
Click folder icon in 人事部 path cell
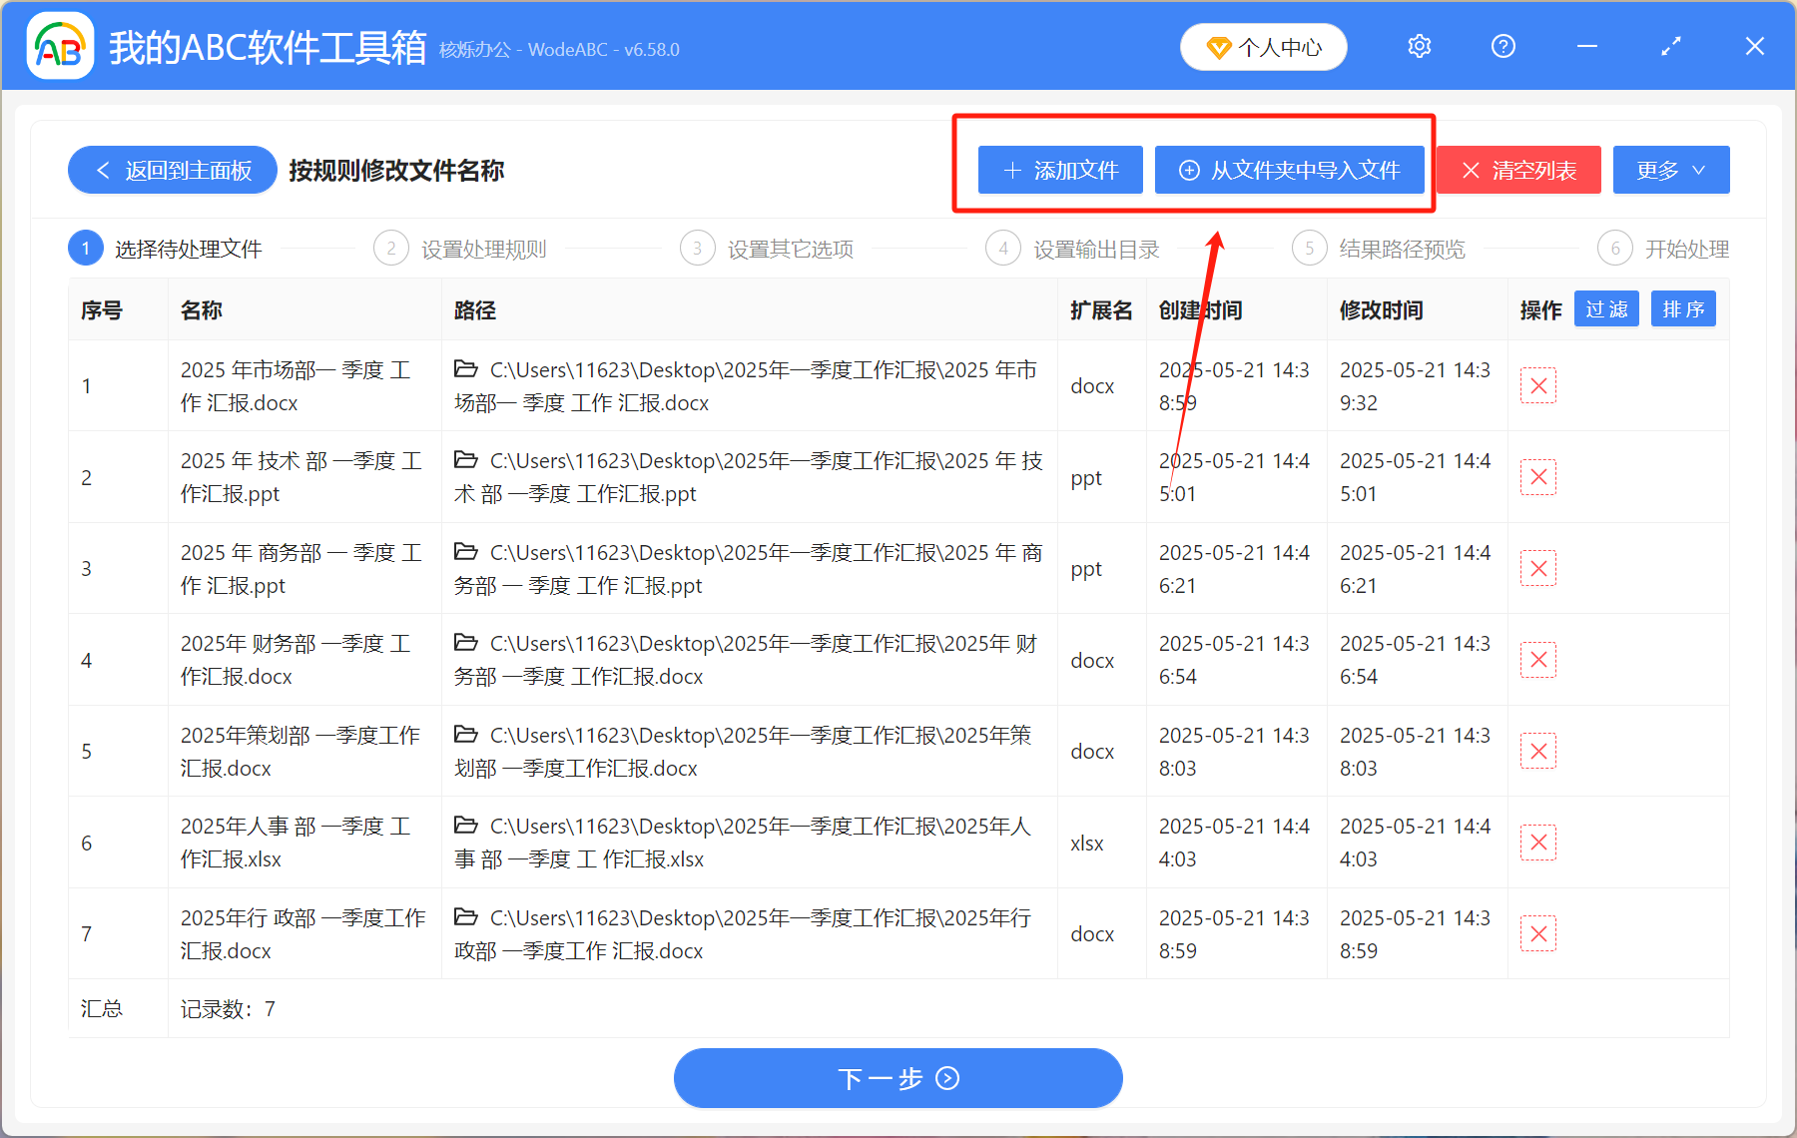[465, 826]
